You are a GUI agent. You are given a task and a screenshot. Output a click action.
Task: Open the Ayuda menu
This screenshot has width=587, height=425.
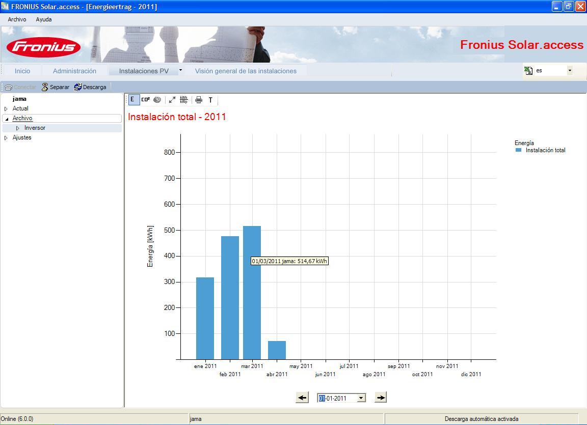pos(44,19)
